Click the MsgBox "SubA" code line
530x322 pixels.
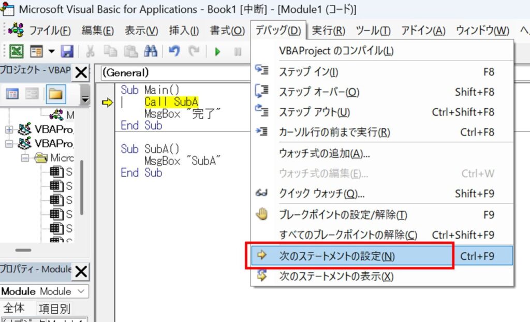183,161
